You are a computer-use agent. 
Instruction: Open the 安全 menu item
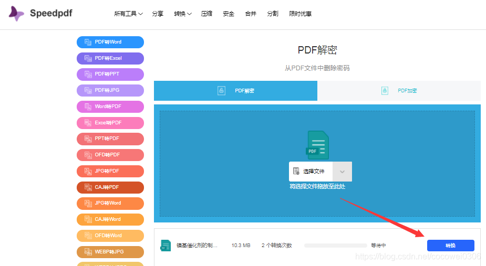229,14
